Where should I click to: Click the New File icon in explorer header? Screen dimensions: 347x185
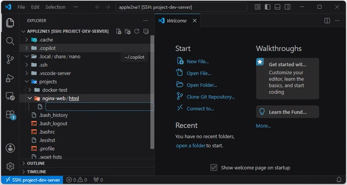[119, 31]
